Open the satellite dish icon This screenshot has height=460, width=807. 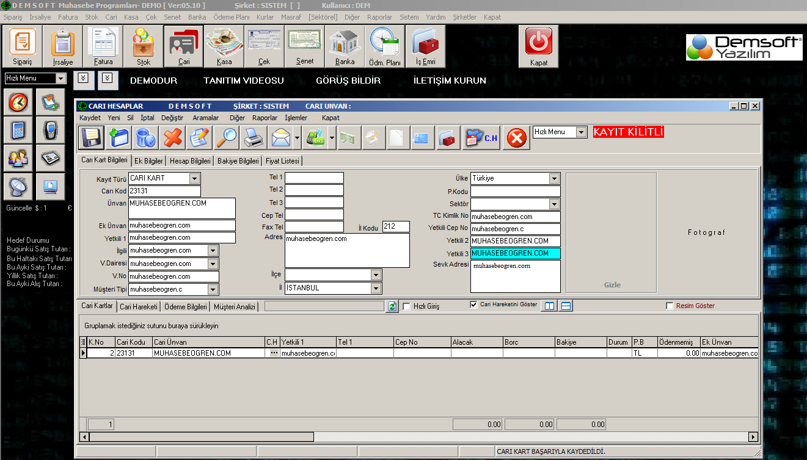[x=18, y=186]
